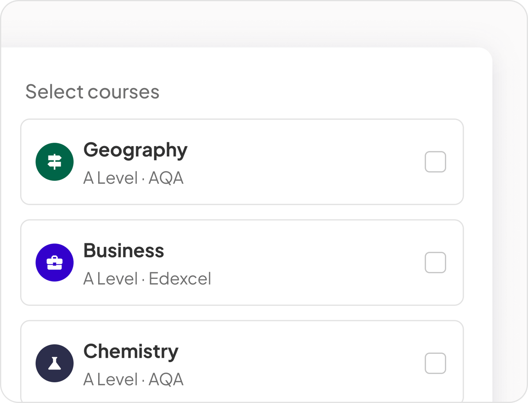Click the 'A Level · AQA' text under Chemistry
Image resolution: width=528 pixels, height=403 pixels.
(133, 380)
